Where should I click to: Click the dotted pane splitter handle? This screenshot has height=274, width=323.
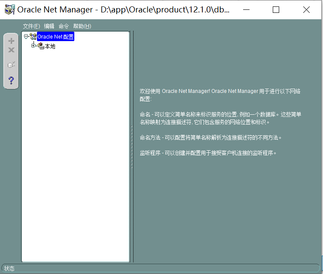click(132, 147)
